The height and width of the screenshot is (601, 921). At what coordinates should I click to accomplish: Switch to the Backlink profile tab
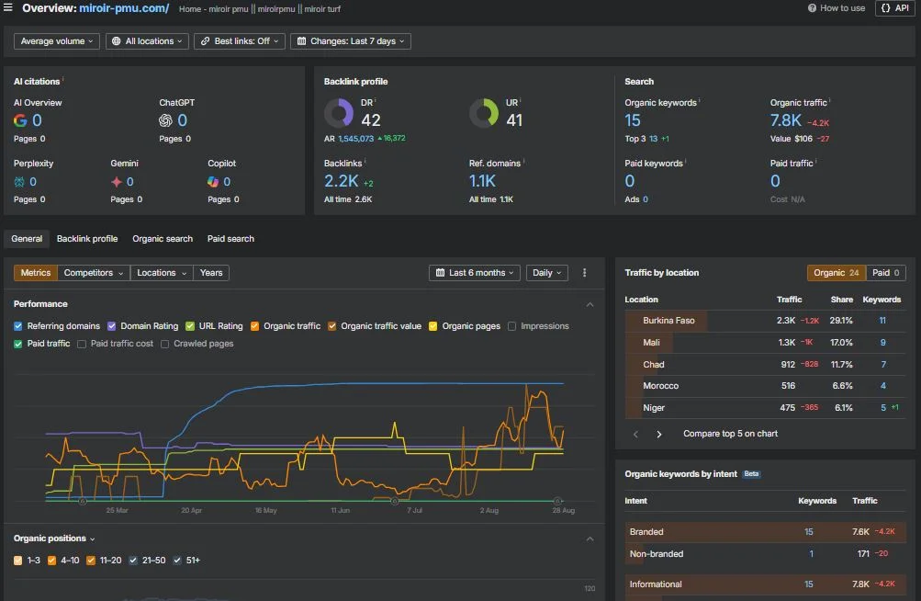pos(87,238)
